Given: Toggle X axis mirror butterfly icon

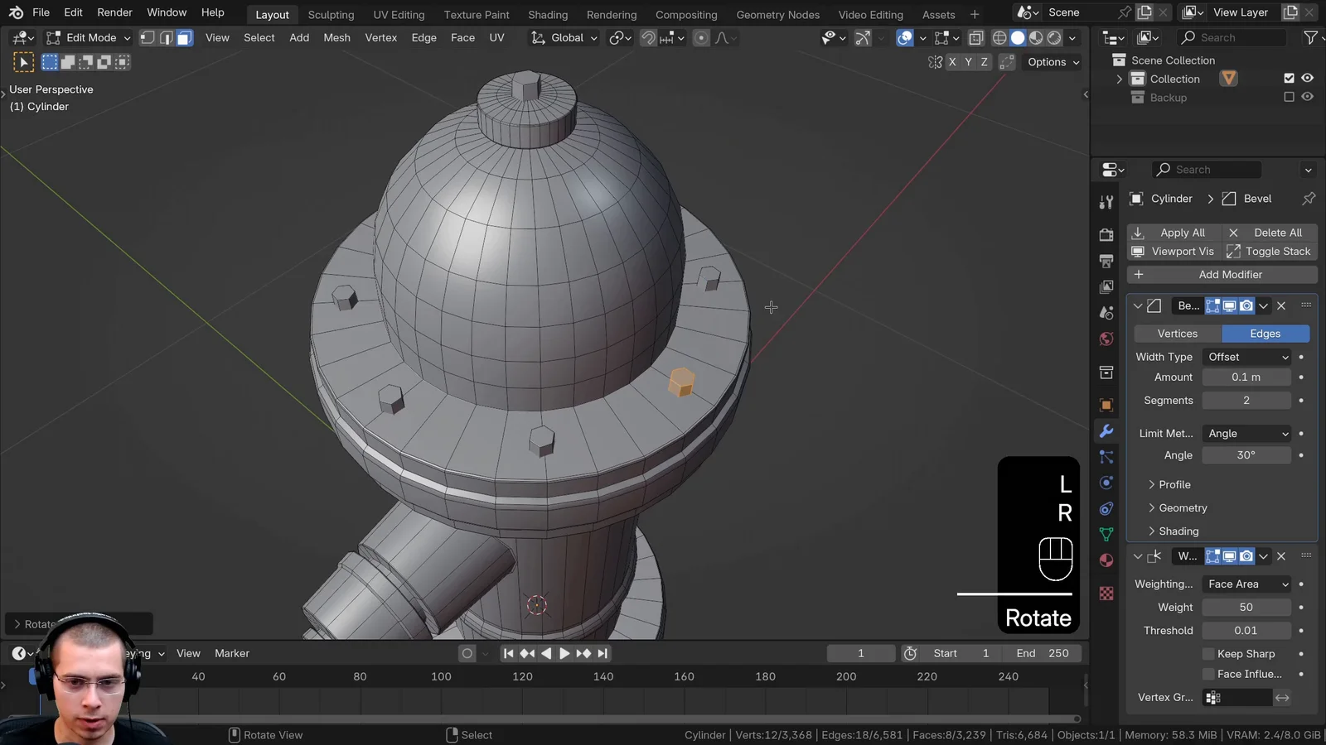Looking at the screenshot, I should tap(935, 62).
